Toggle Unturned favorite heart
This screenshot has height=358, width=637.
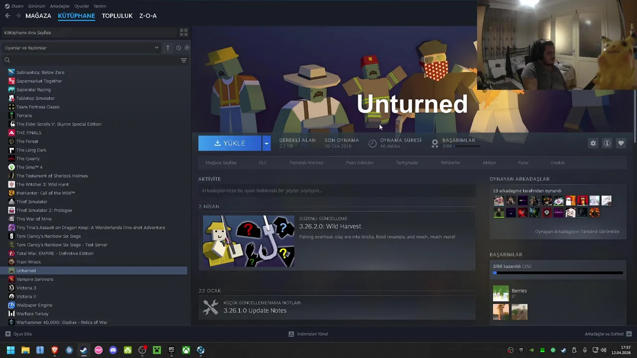tap(621, 143)
